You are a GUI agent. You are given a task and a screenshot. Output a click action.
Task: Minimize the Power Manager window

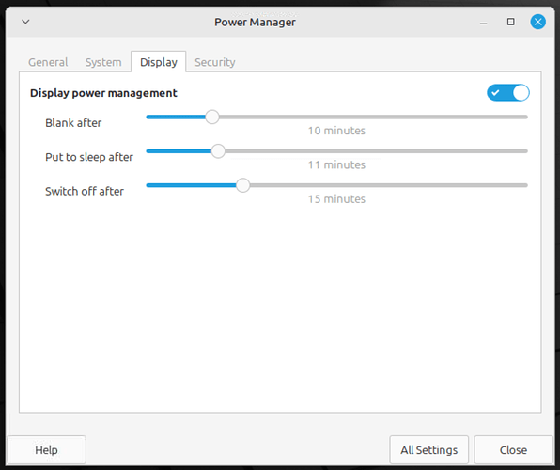pos(484,23)
